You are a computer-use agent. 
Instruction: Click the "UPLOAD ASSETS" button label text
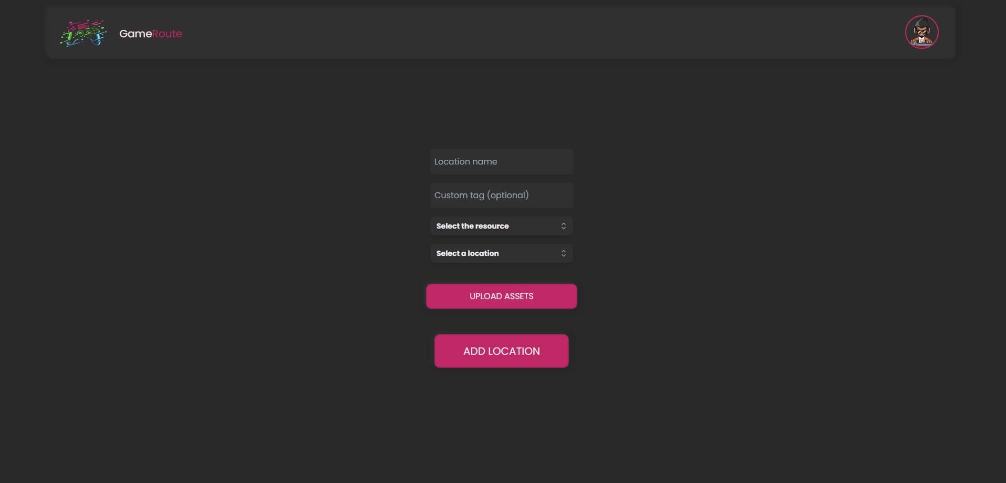coord(501,296)
